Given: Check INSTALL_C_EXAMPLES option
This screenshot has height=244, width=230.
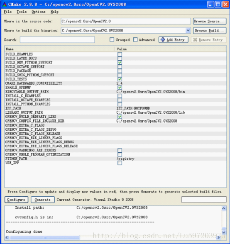Looking at the screenshot, I should click(x=120, y=96).
